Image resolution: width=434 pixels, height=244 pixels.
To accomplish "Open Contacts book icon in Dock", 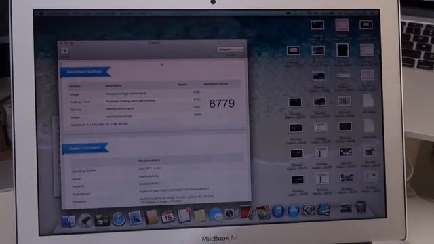I will (152, 217).
